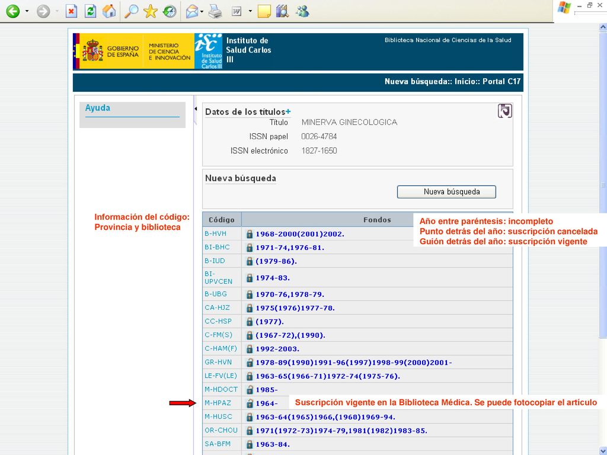Open library code B-IUD
Image resolution: width=607 pixels, height=455 pixels.
tap(215, 261)
